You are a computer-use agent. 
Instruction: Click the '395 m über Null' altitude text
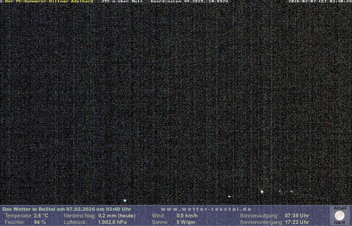122,1
